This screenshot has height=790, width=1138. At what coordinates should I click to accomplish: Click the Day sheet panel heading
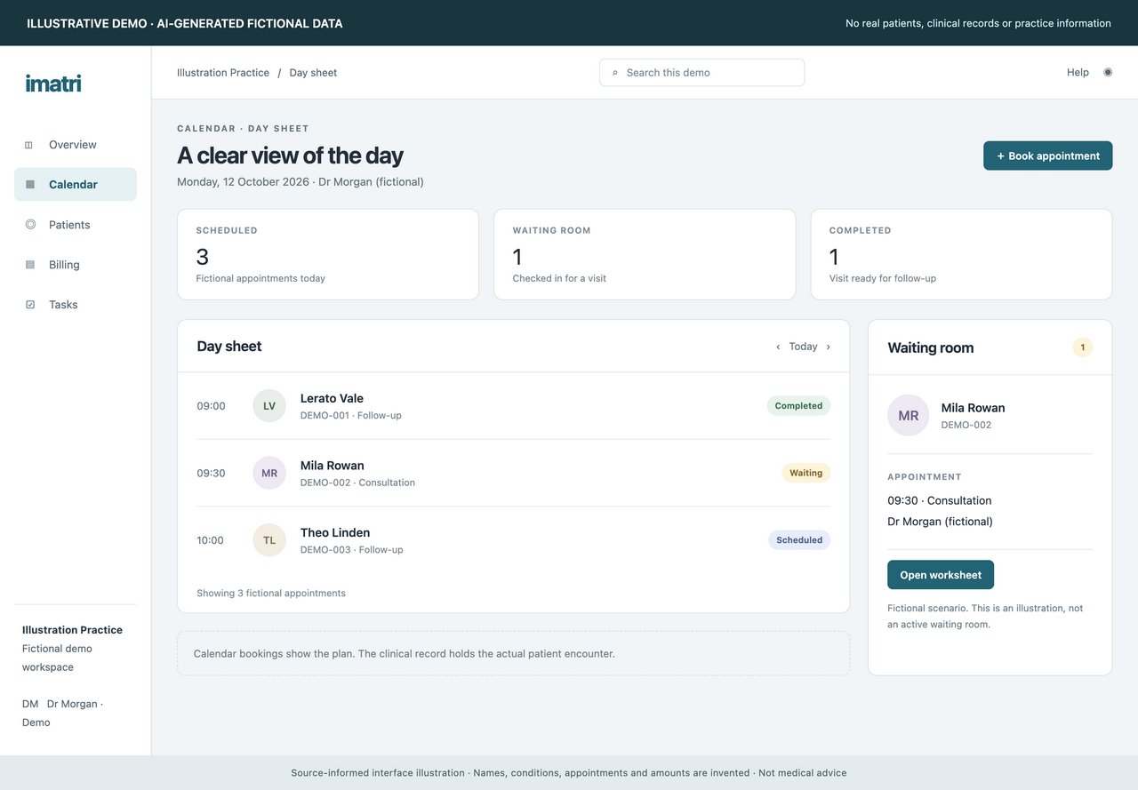click(229, 347)
